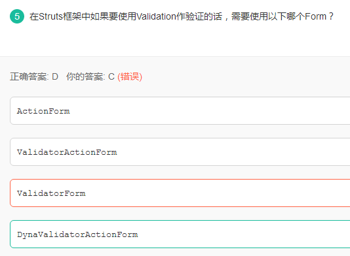The image size is (350, 256).
Task: Click the 正确答案: D text
Action: pyautogui.click(x=34, y=76)
